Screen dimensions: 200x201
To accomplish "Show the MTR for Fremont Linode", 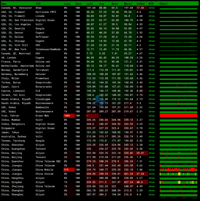I will (x=151, y=16).
